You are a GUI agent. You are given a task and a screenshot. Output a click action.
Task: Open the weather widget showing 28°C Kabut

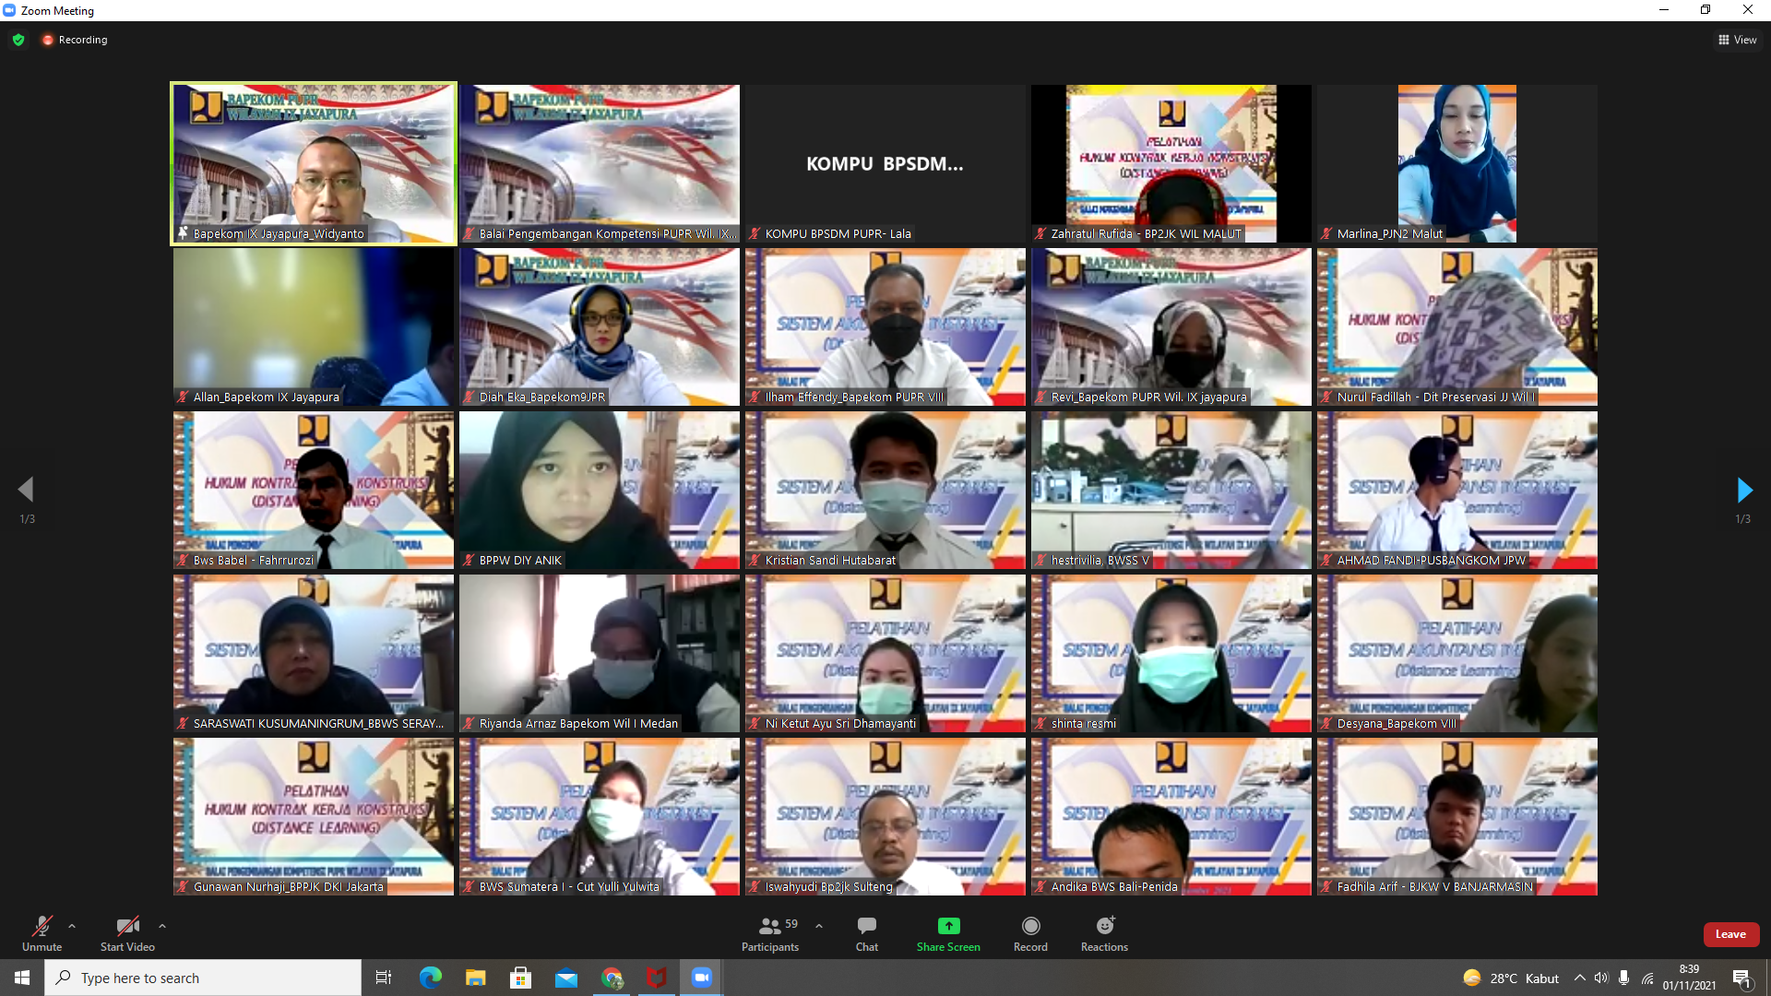point(1510,978)
